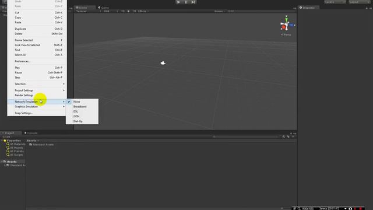
Task: Choose Select All from the Edit menu
Action: pyautogui.click(x=37, y=55)
